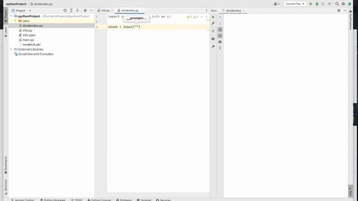Click the Up stack trace arrow in Run panel
The height and width of the screenshot is (201, 358).
[x=220, y=17]
